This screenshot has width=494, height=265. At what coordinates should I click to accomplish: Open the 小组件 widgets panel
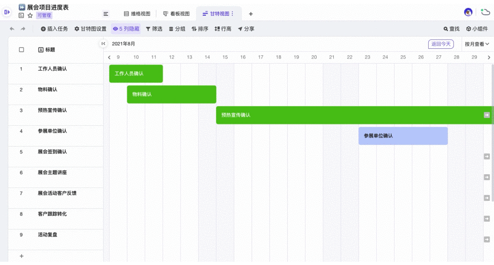click(x=477, y=29)
